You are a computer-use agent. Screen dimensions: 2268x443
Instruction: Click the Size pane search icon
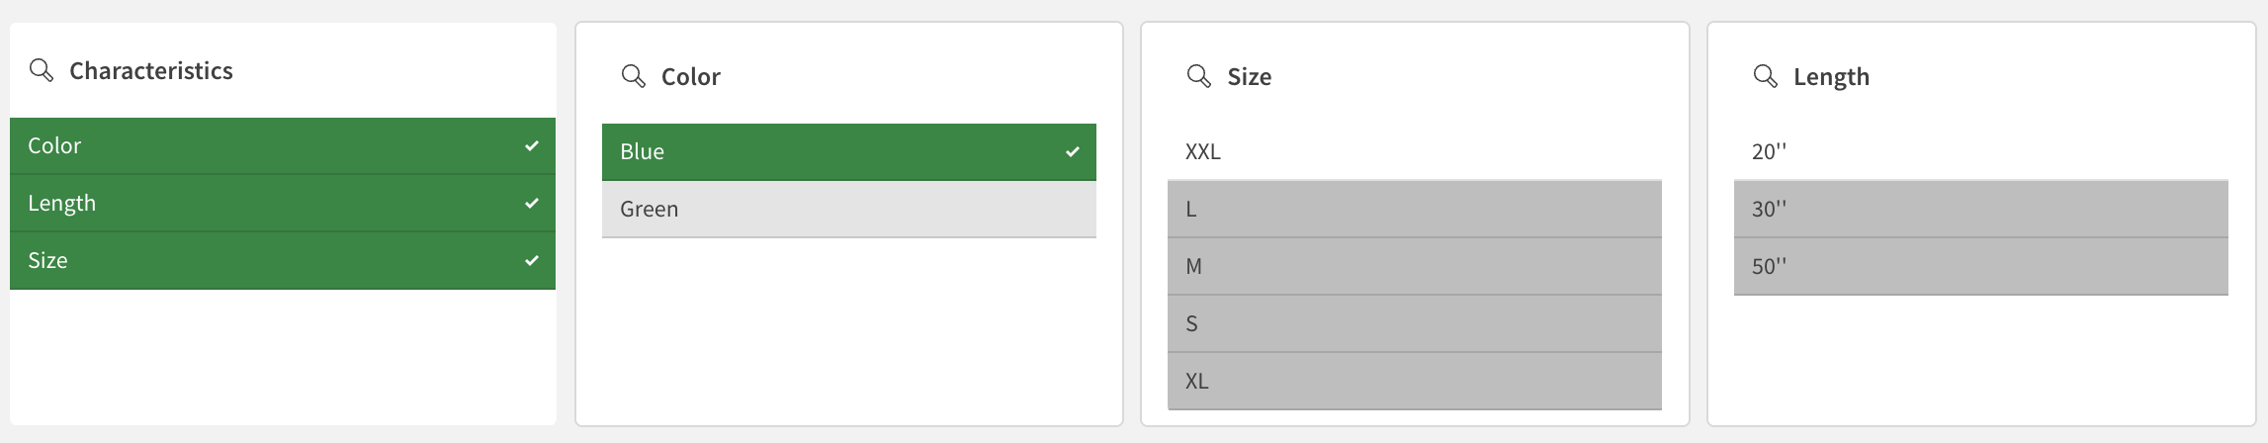(x=1198, y=76)
